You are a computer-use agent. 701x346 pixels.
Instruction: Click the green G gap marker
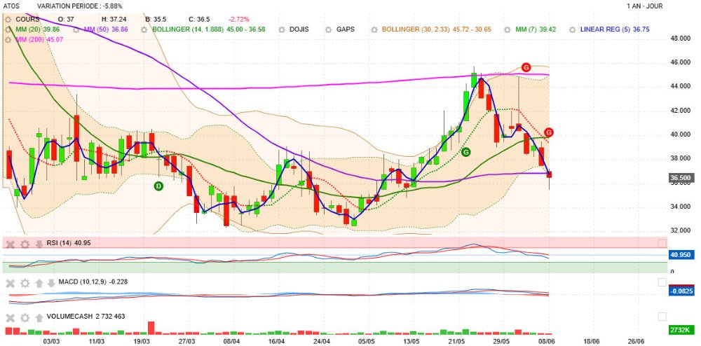coord(466,152)
